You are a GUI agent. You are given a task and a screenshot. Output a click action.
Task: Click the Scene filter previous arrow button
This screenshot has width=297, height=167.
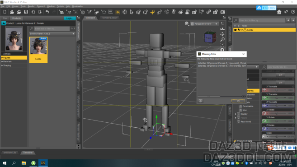288,20
